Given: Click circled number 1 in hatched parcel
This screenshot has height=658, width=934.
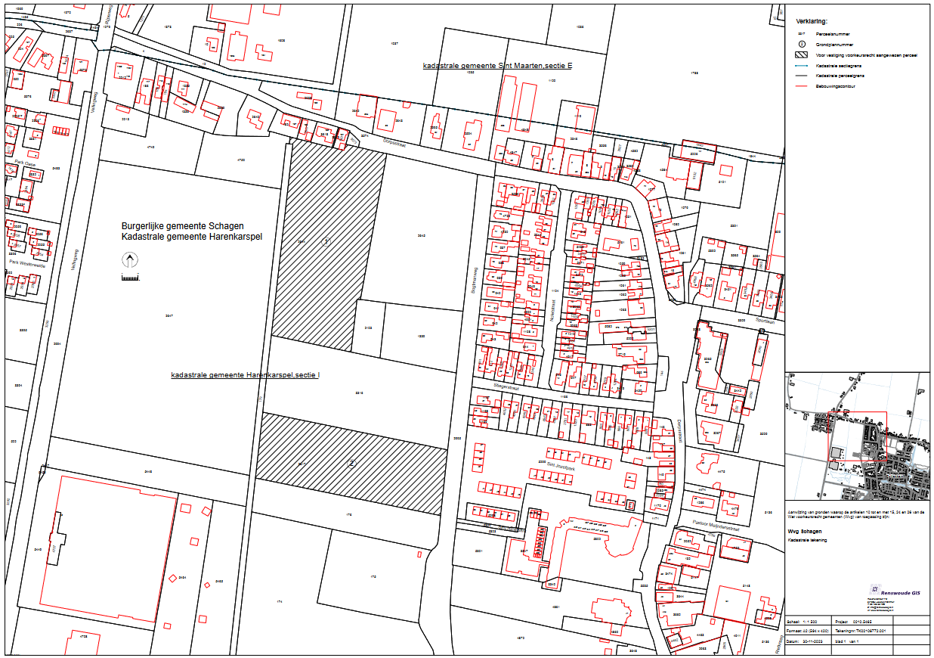Looking at the screenshot, I should pyautogui.click(x=326, y=242).
